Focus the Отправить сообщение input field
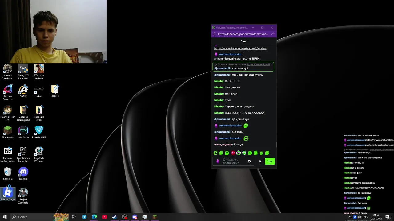The image size is (394, 221). tap(233, 161)
